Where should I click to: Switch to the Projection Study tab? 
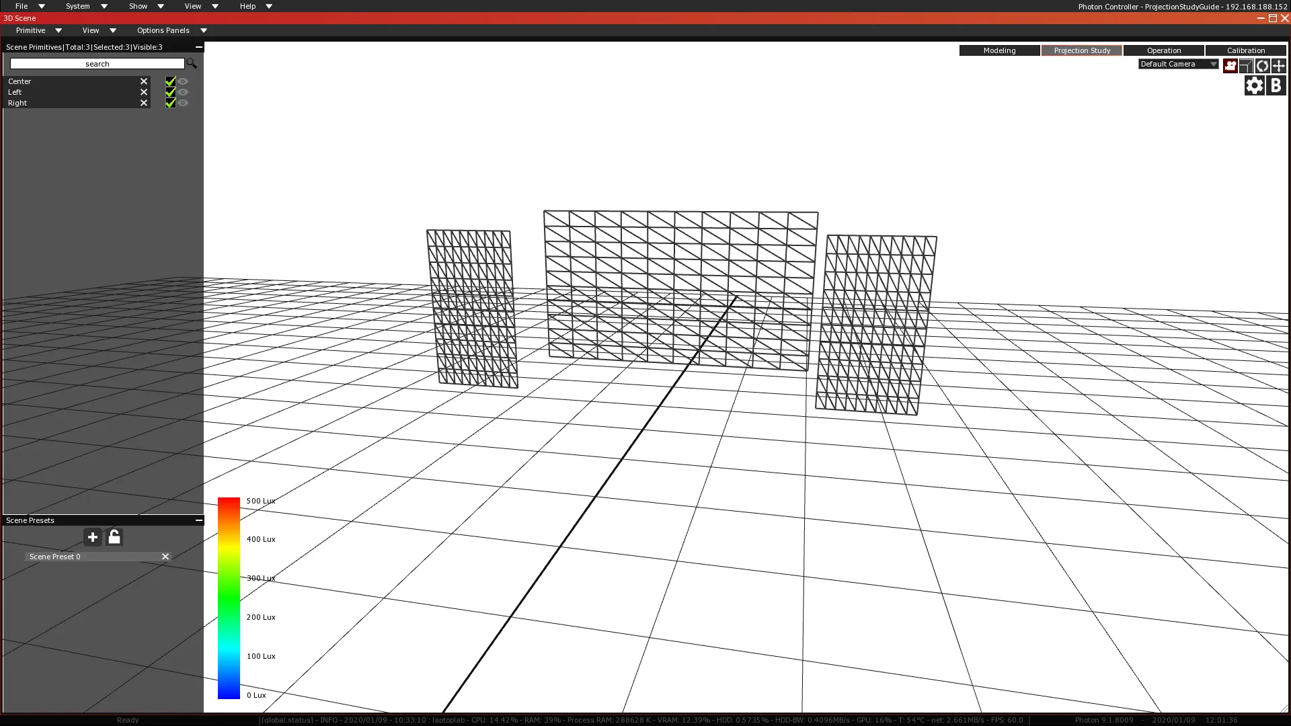click(x=1082, y=50)
